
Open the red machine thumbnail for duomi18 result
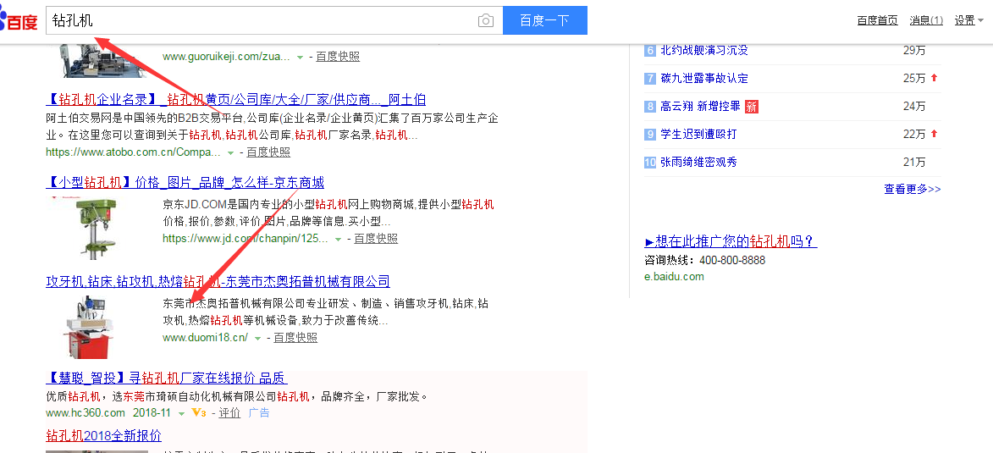pos(94,326)
